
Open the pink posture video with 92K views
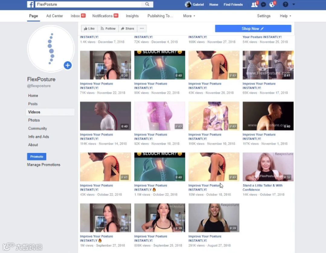click(x=160, y=116)
